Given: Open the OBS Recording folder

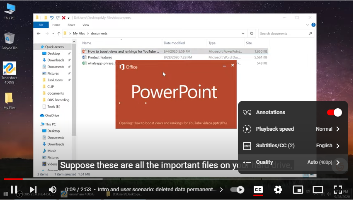Looking at the screenshot, I should pos(58,100).
